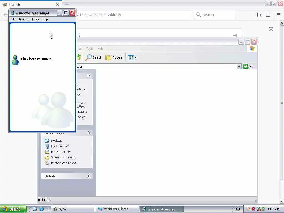The height and width of the screenshot is (213, 284).
Task: Minimize the Windows Messenger window
Action: pyautogui.click(x=59, y=13)
